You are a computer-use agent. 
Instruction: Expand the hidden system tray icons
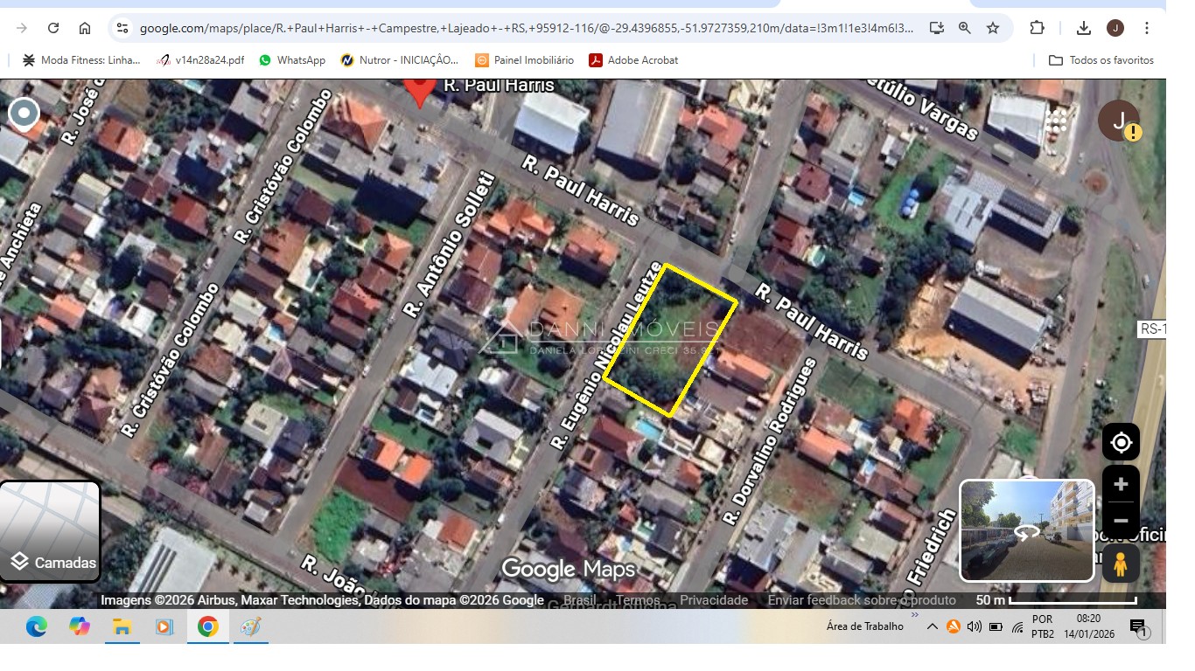pos(933,626)
